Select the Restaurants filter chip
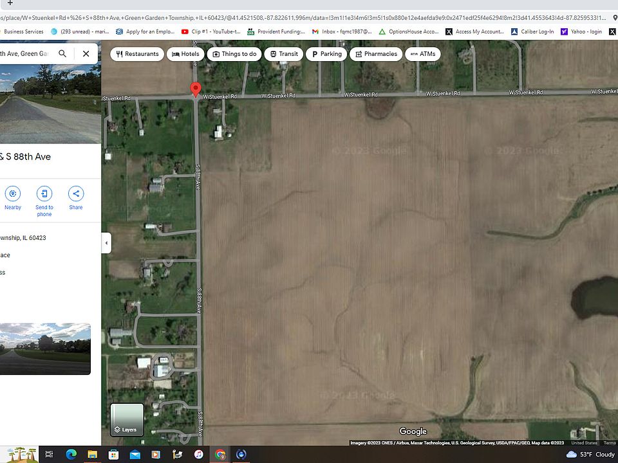Screen dimensions: 618x463 (137, 54)
